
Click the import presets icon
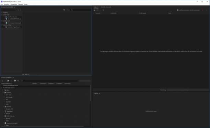15,81
